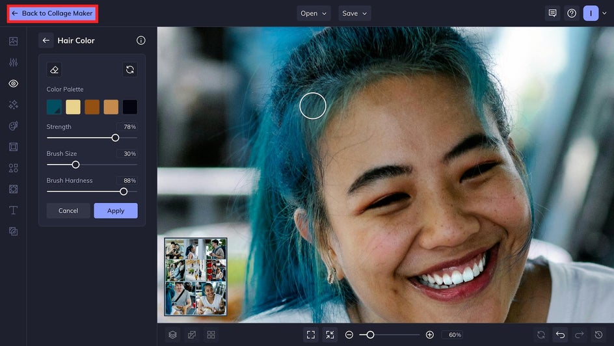
Task: Go back using the Hair Color back arrow
Action: [x=46, y=40]
